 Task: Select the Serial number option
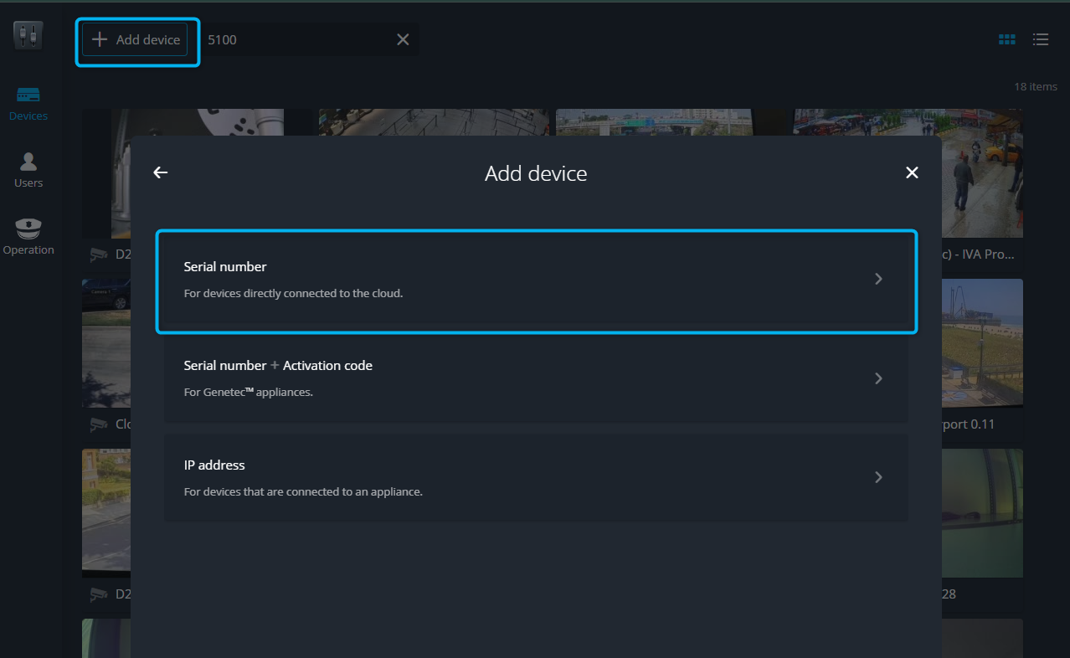[537, 281]
